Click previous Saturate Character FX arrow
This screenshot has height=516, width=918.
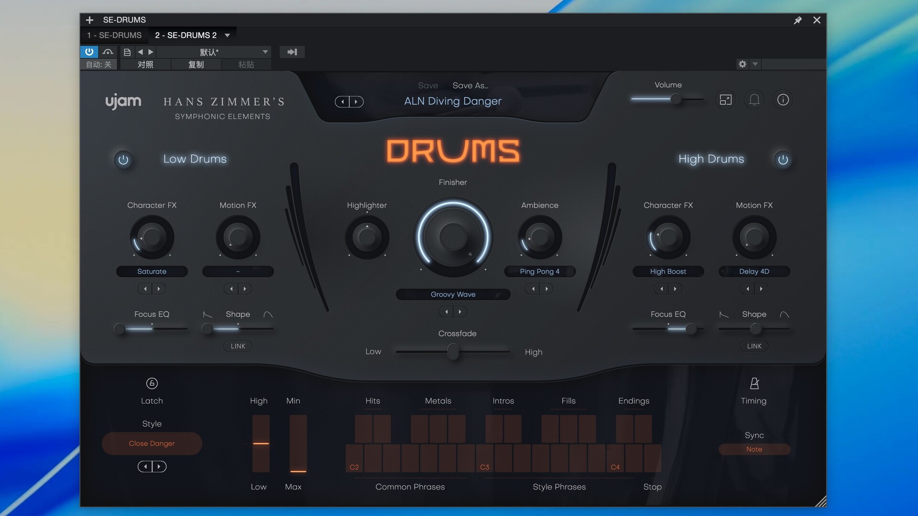[x=145, y=289]
